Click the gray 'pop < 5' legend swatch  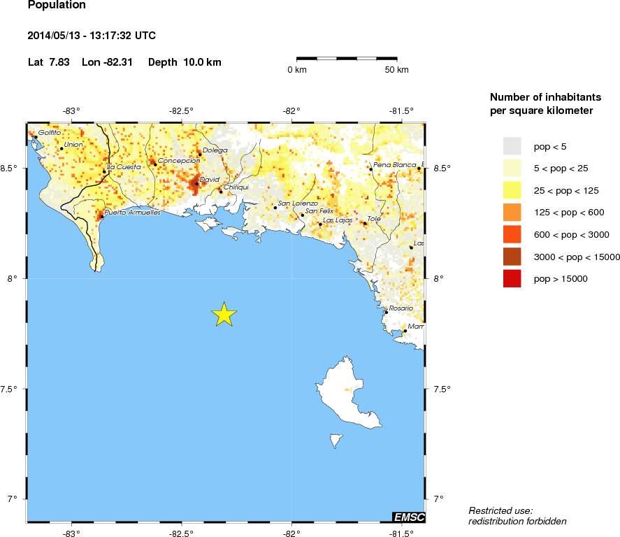(x=512, y=145)
